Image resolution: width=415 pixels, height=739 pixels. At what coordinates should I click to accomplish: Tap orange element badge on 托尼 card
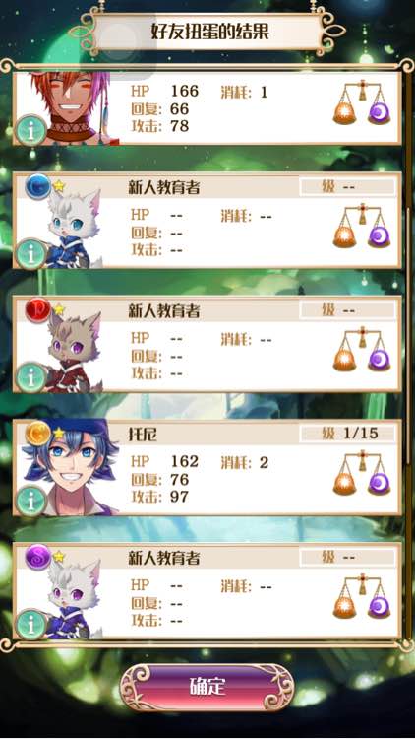pos(37,435)
